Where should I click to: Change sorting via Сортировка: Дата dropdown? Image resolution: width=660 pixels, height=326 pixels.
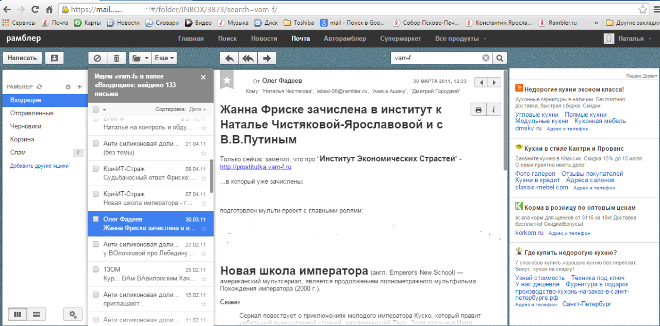[180, 109]
